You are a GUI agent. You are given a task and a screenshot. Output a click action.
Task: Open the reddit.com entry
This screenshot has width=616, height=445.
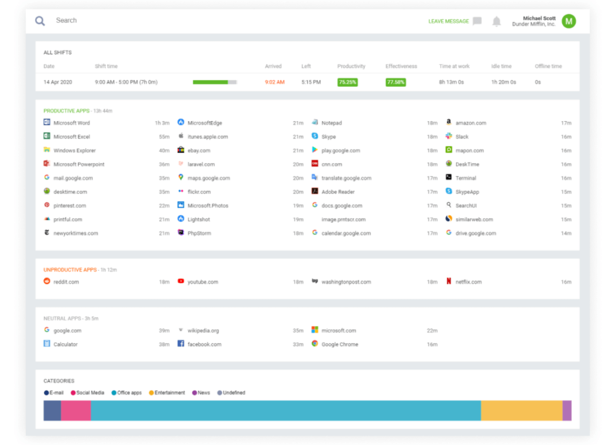[66, 282]
